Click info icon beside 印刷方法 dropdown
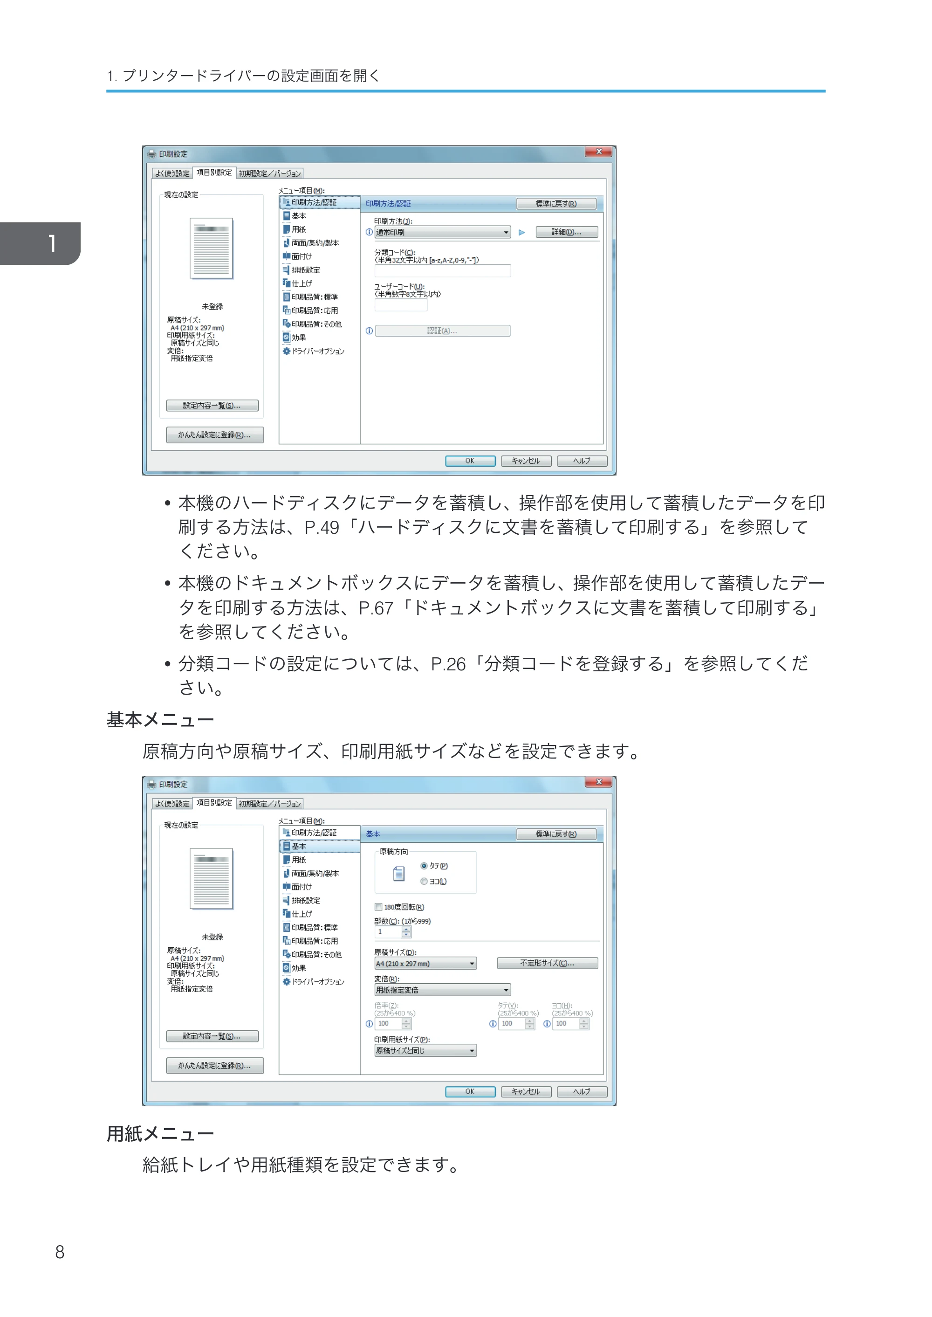This screenshot has height=1317, width=932. [x=369, y=233]
